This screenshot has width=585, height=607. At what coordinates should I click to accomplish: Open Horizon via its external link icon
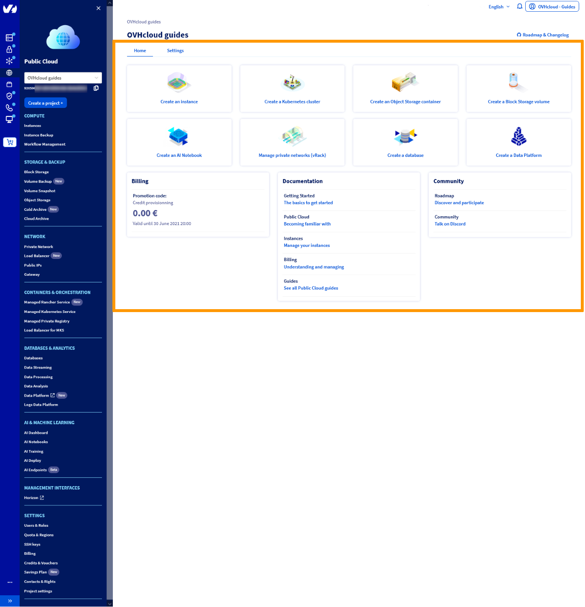point(41,497)
